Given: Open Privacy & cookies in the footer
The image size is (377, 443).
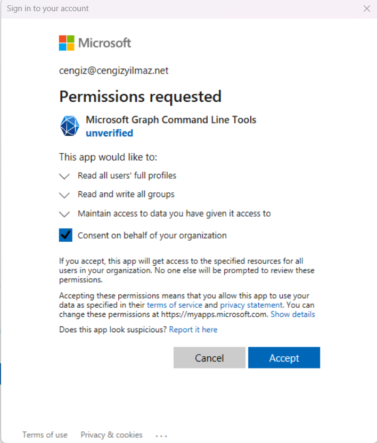Looking at the screenshot, I should click(x=111, y=435).
